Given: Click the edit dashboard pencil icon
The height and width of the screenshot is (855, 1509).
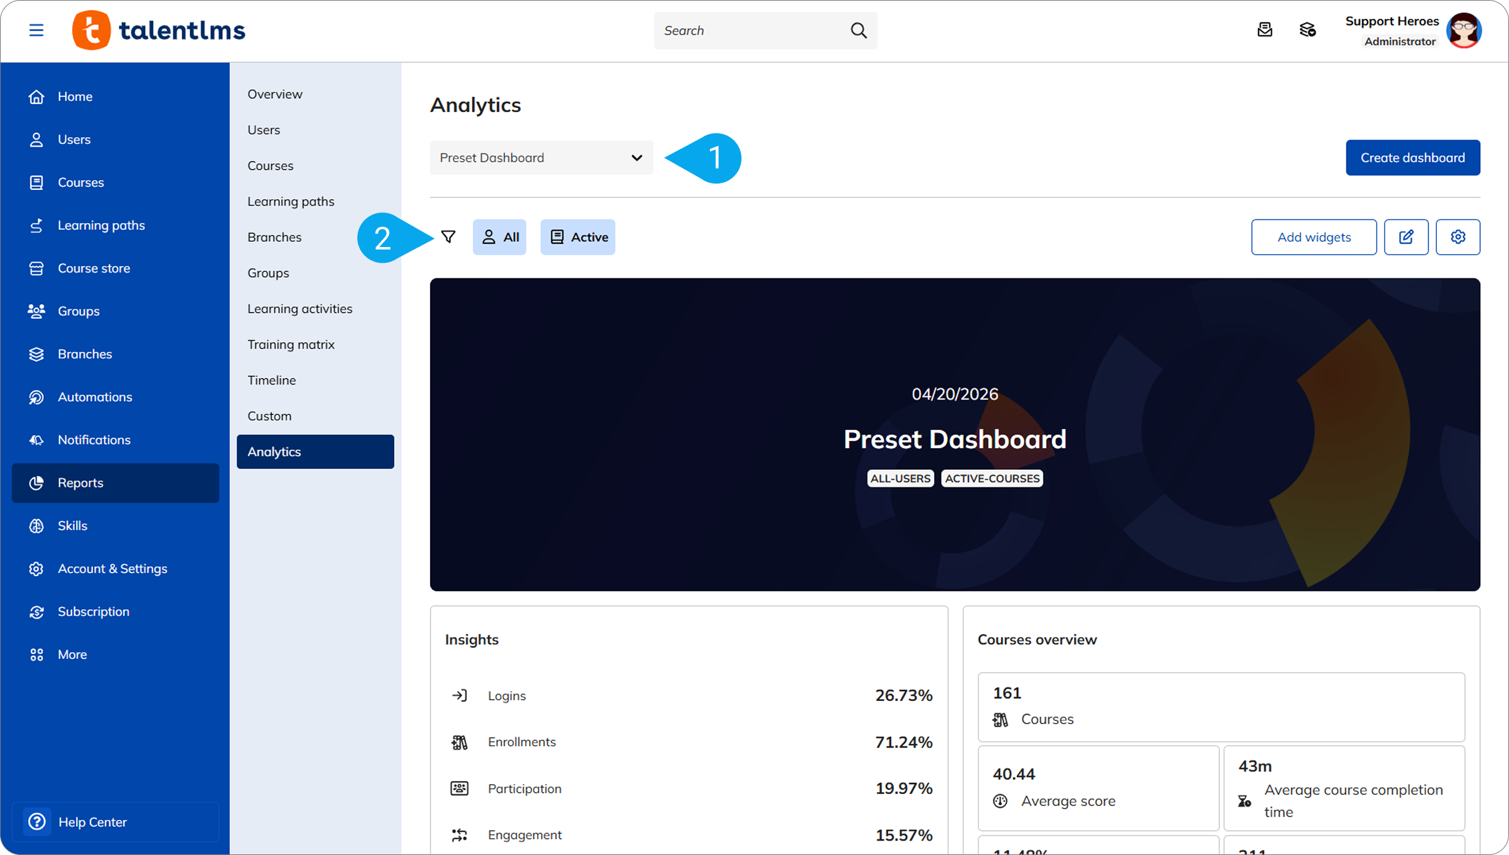Looking at the screenshot, I should click(x=1406, y=237).
